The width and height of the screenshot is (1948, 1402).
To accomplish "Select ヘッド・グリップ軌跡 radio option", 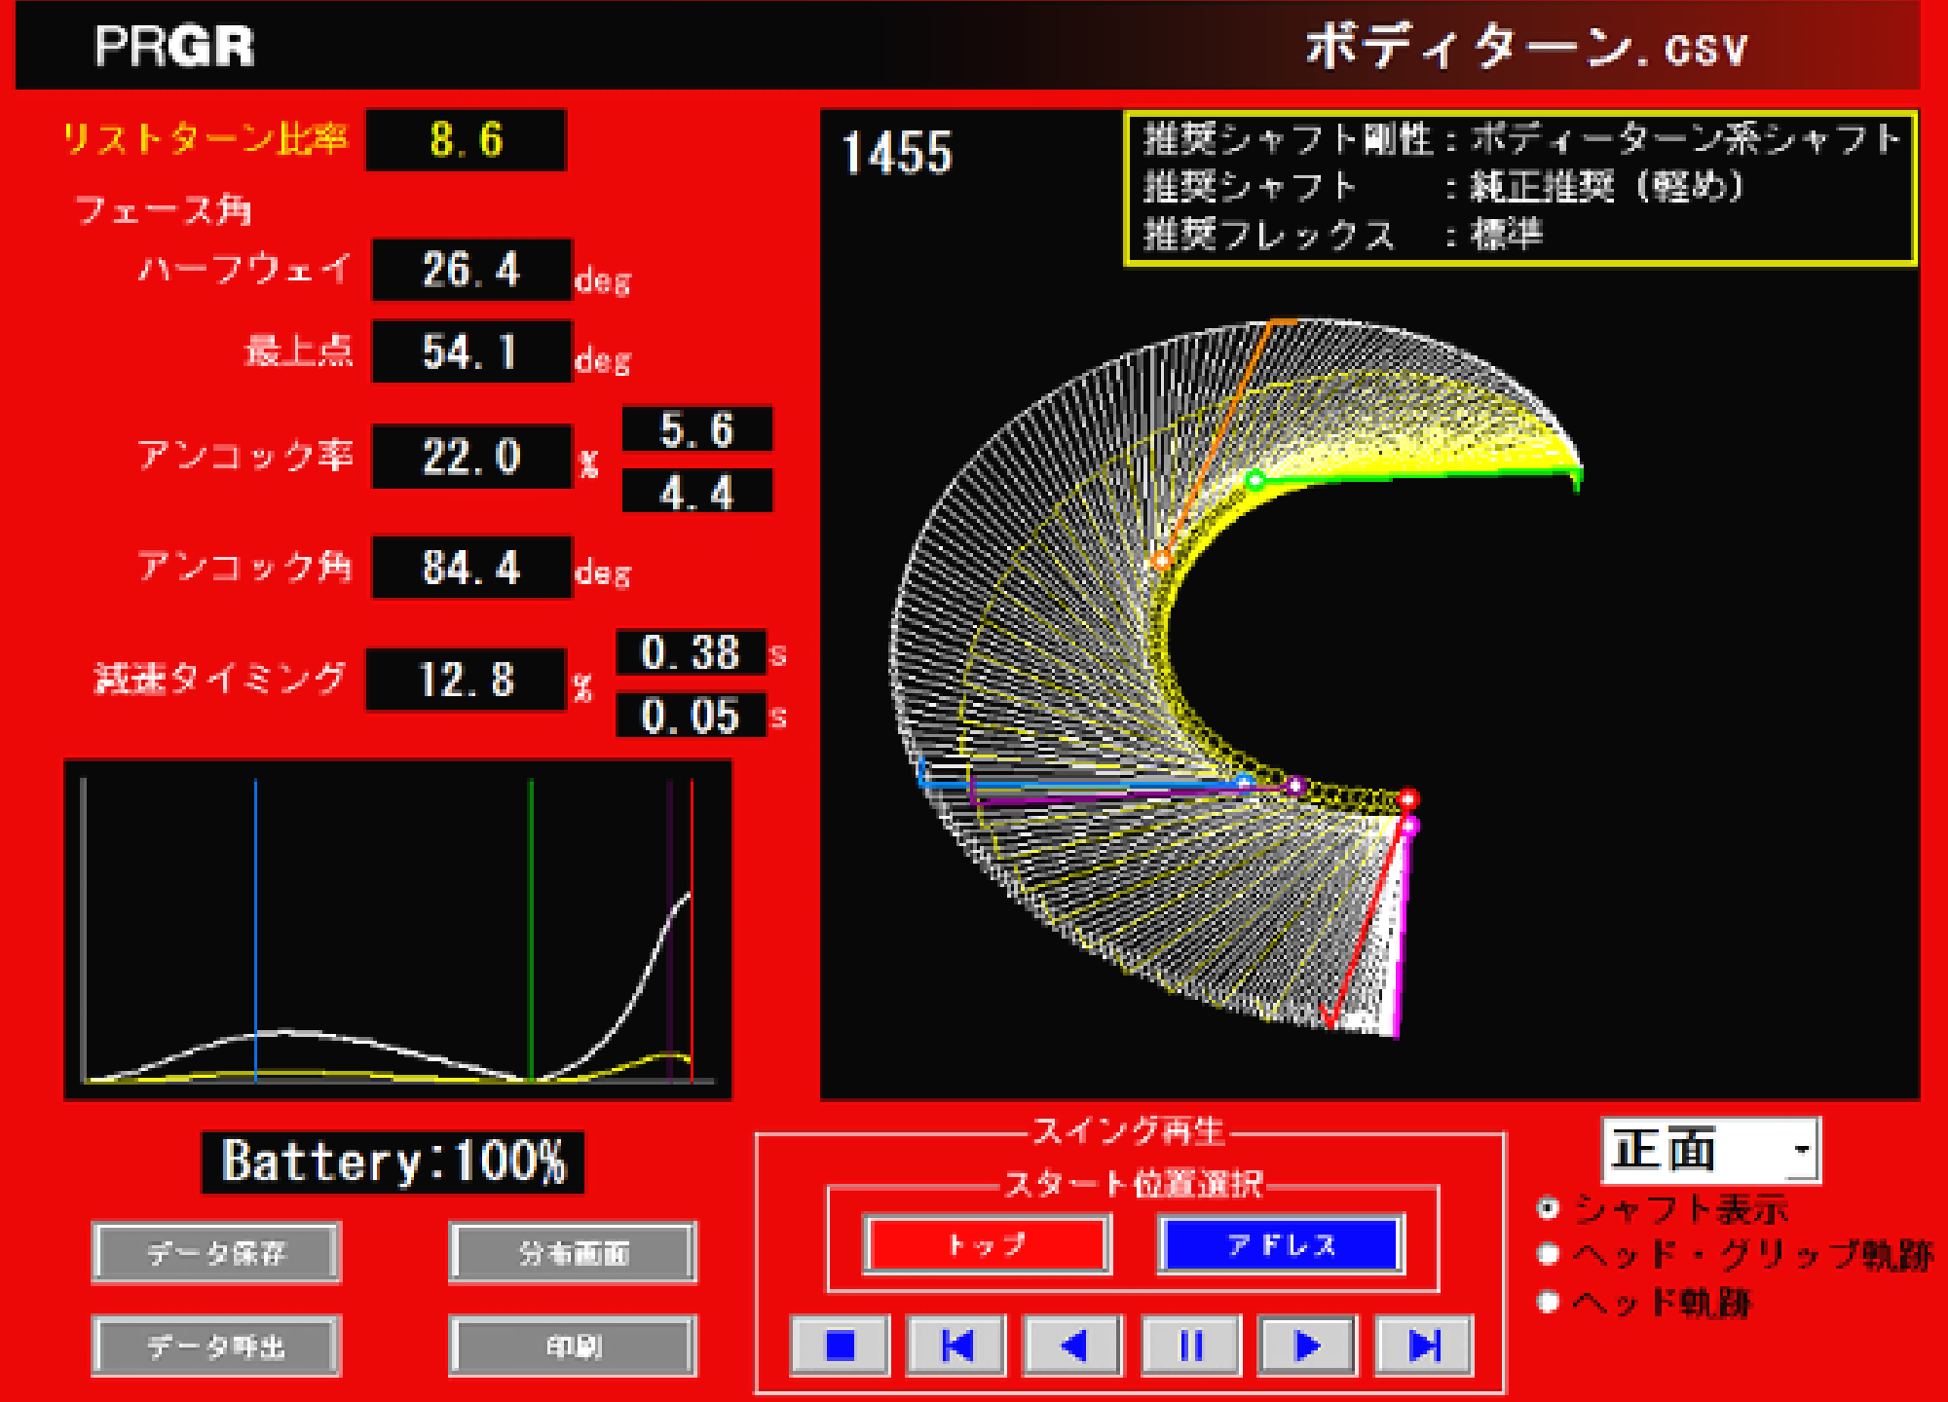I will [x=1548, y=1254].
